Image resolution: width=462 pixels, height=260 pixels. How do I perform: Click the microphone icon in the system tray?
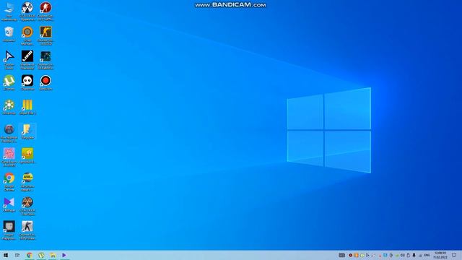click(x=414, y=255)
